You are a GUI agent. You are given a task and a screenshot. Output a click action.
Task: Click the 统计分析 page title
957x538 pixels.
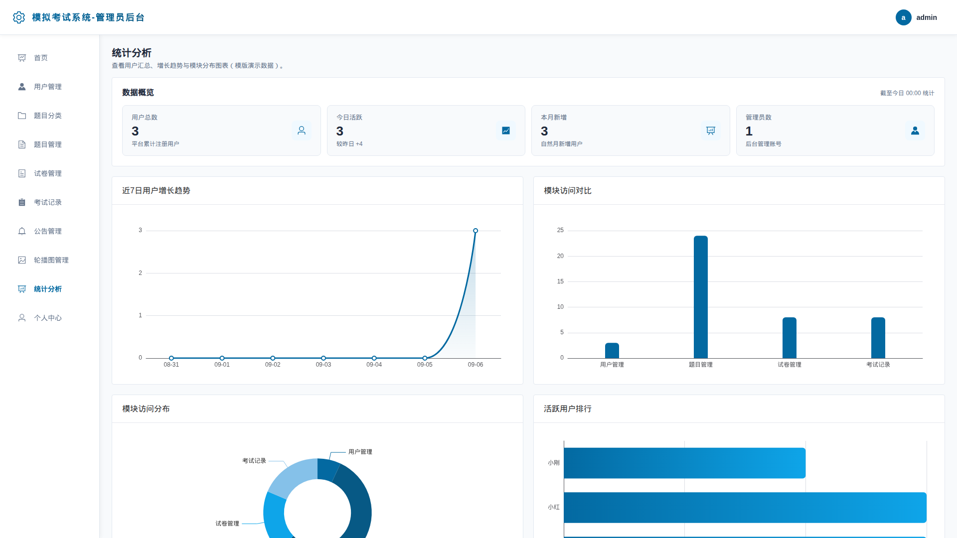[x=132, y=53]
